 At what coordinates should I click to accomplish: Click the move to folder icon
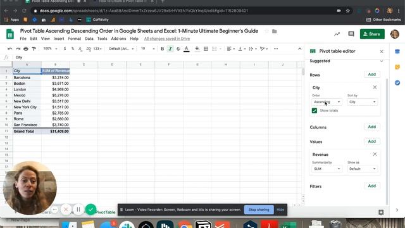coord(274,31)
